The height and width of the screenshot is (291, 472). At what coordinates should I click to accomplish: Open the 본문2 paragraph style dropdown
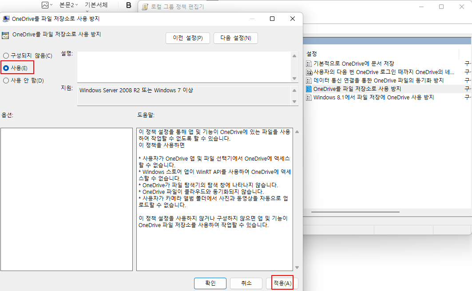point(69,5)
